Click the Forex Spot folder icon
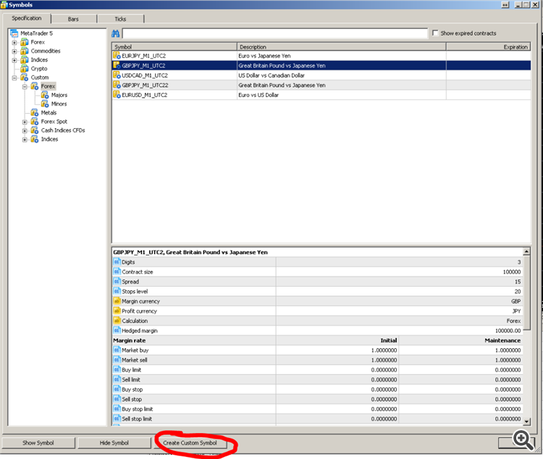Image resolution: width=543 pixels, height=459 pixels. tap(34, 122)
